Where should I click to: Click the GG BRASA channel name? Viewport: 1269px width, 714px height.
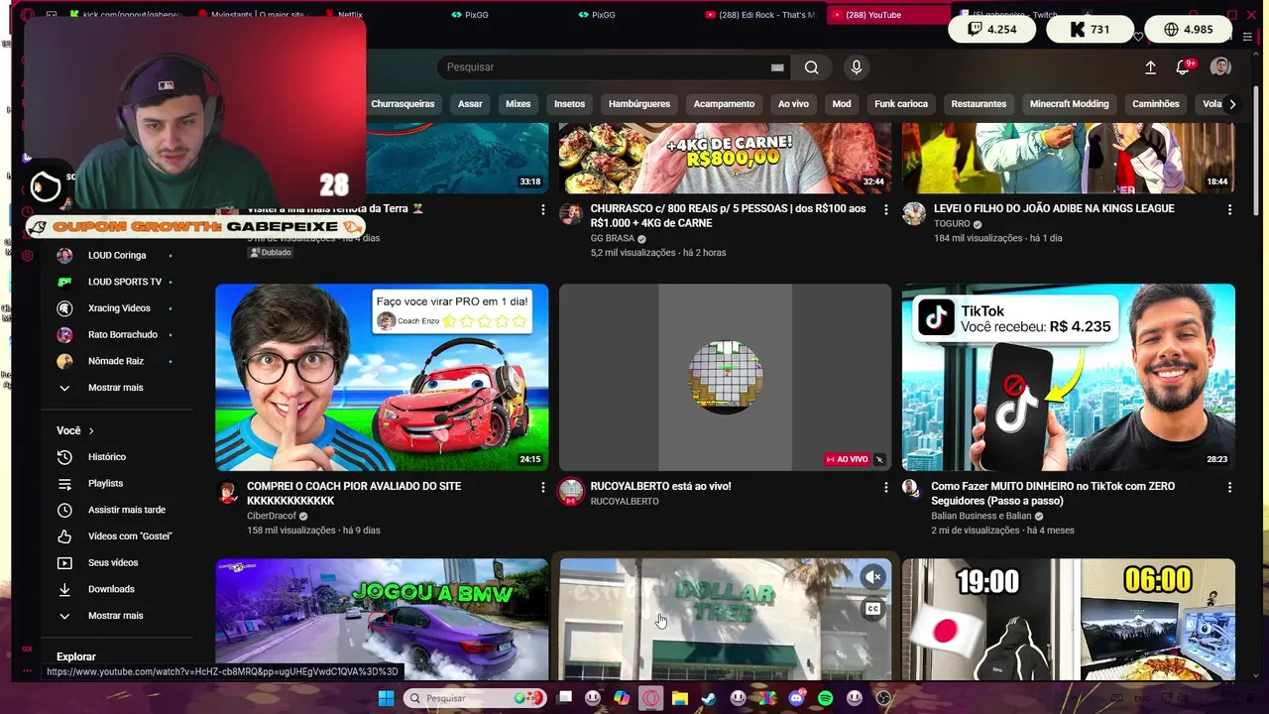point(612,239)
